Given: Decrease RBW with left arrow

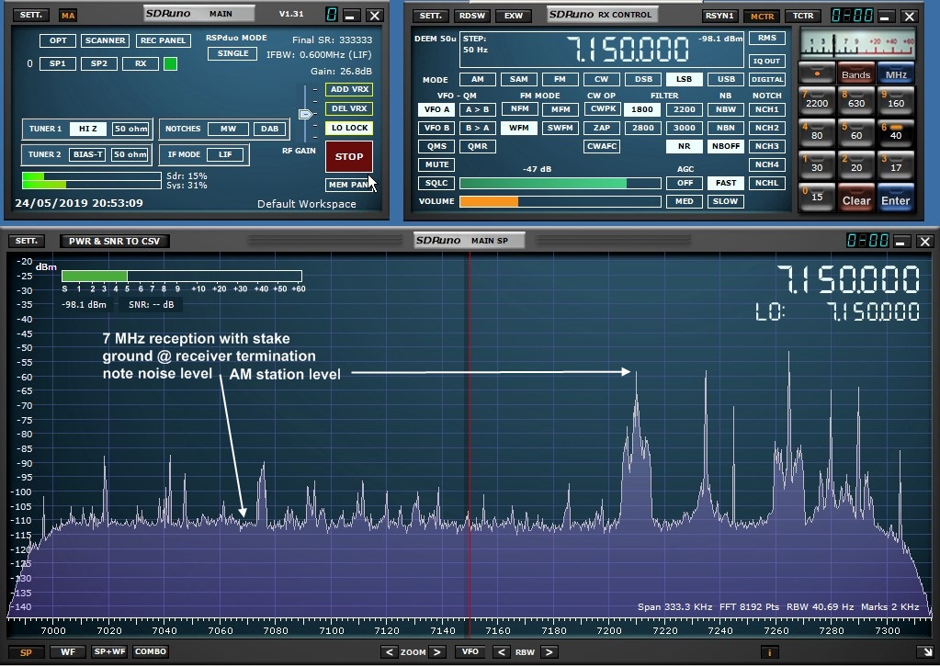Looking at the screenshot, I should [501, 652].
